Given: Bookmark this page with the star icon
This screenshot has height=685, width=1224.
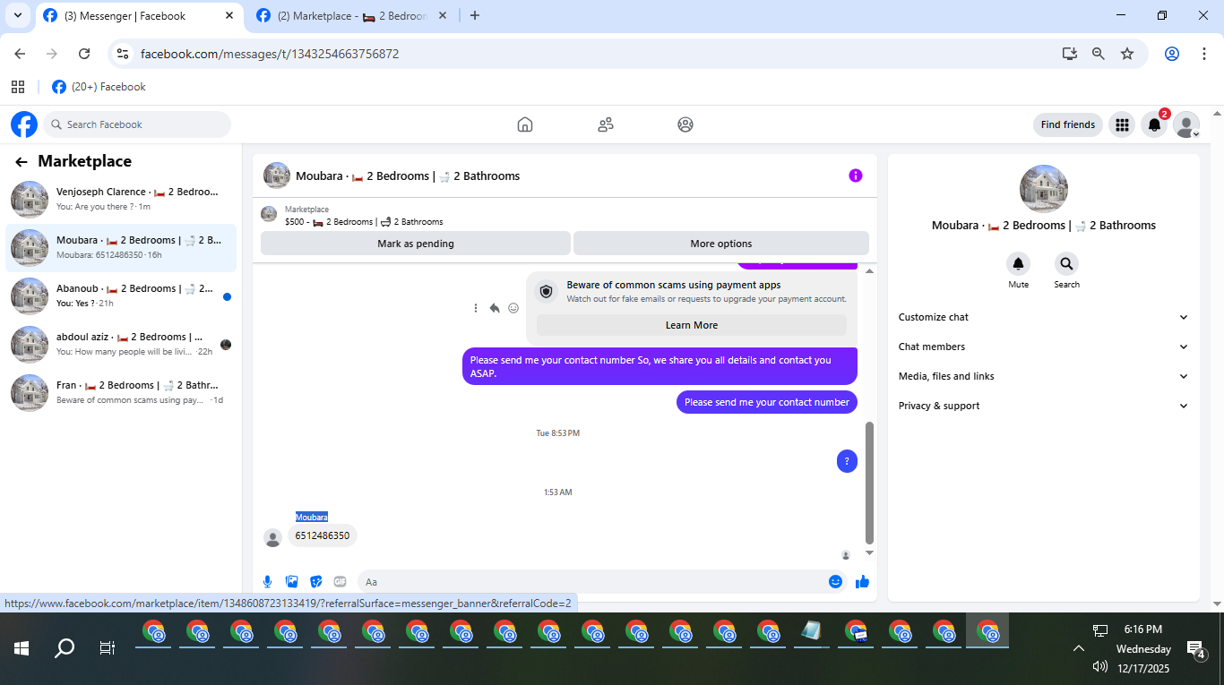Looking at the screenshot, I should tap(1127, 54).
